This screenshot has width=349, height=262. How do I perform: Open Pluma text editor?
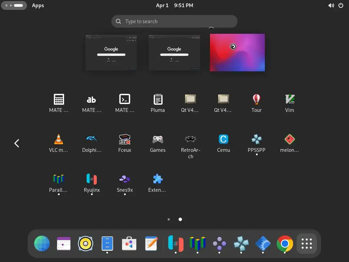pos(157,103)
